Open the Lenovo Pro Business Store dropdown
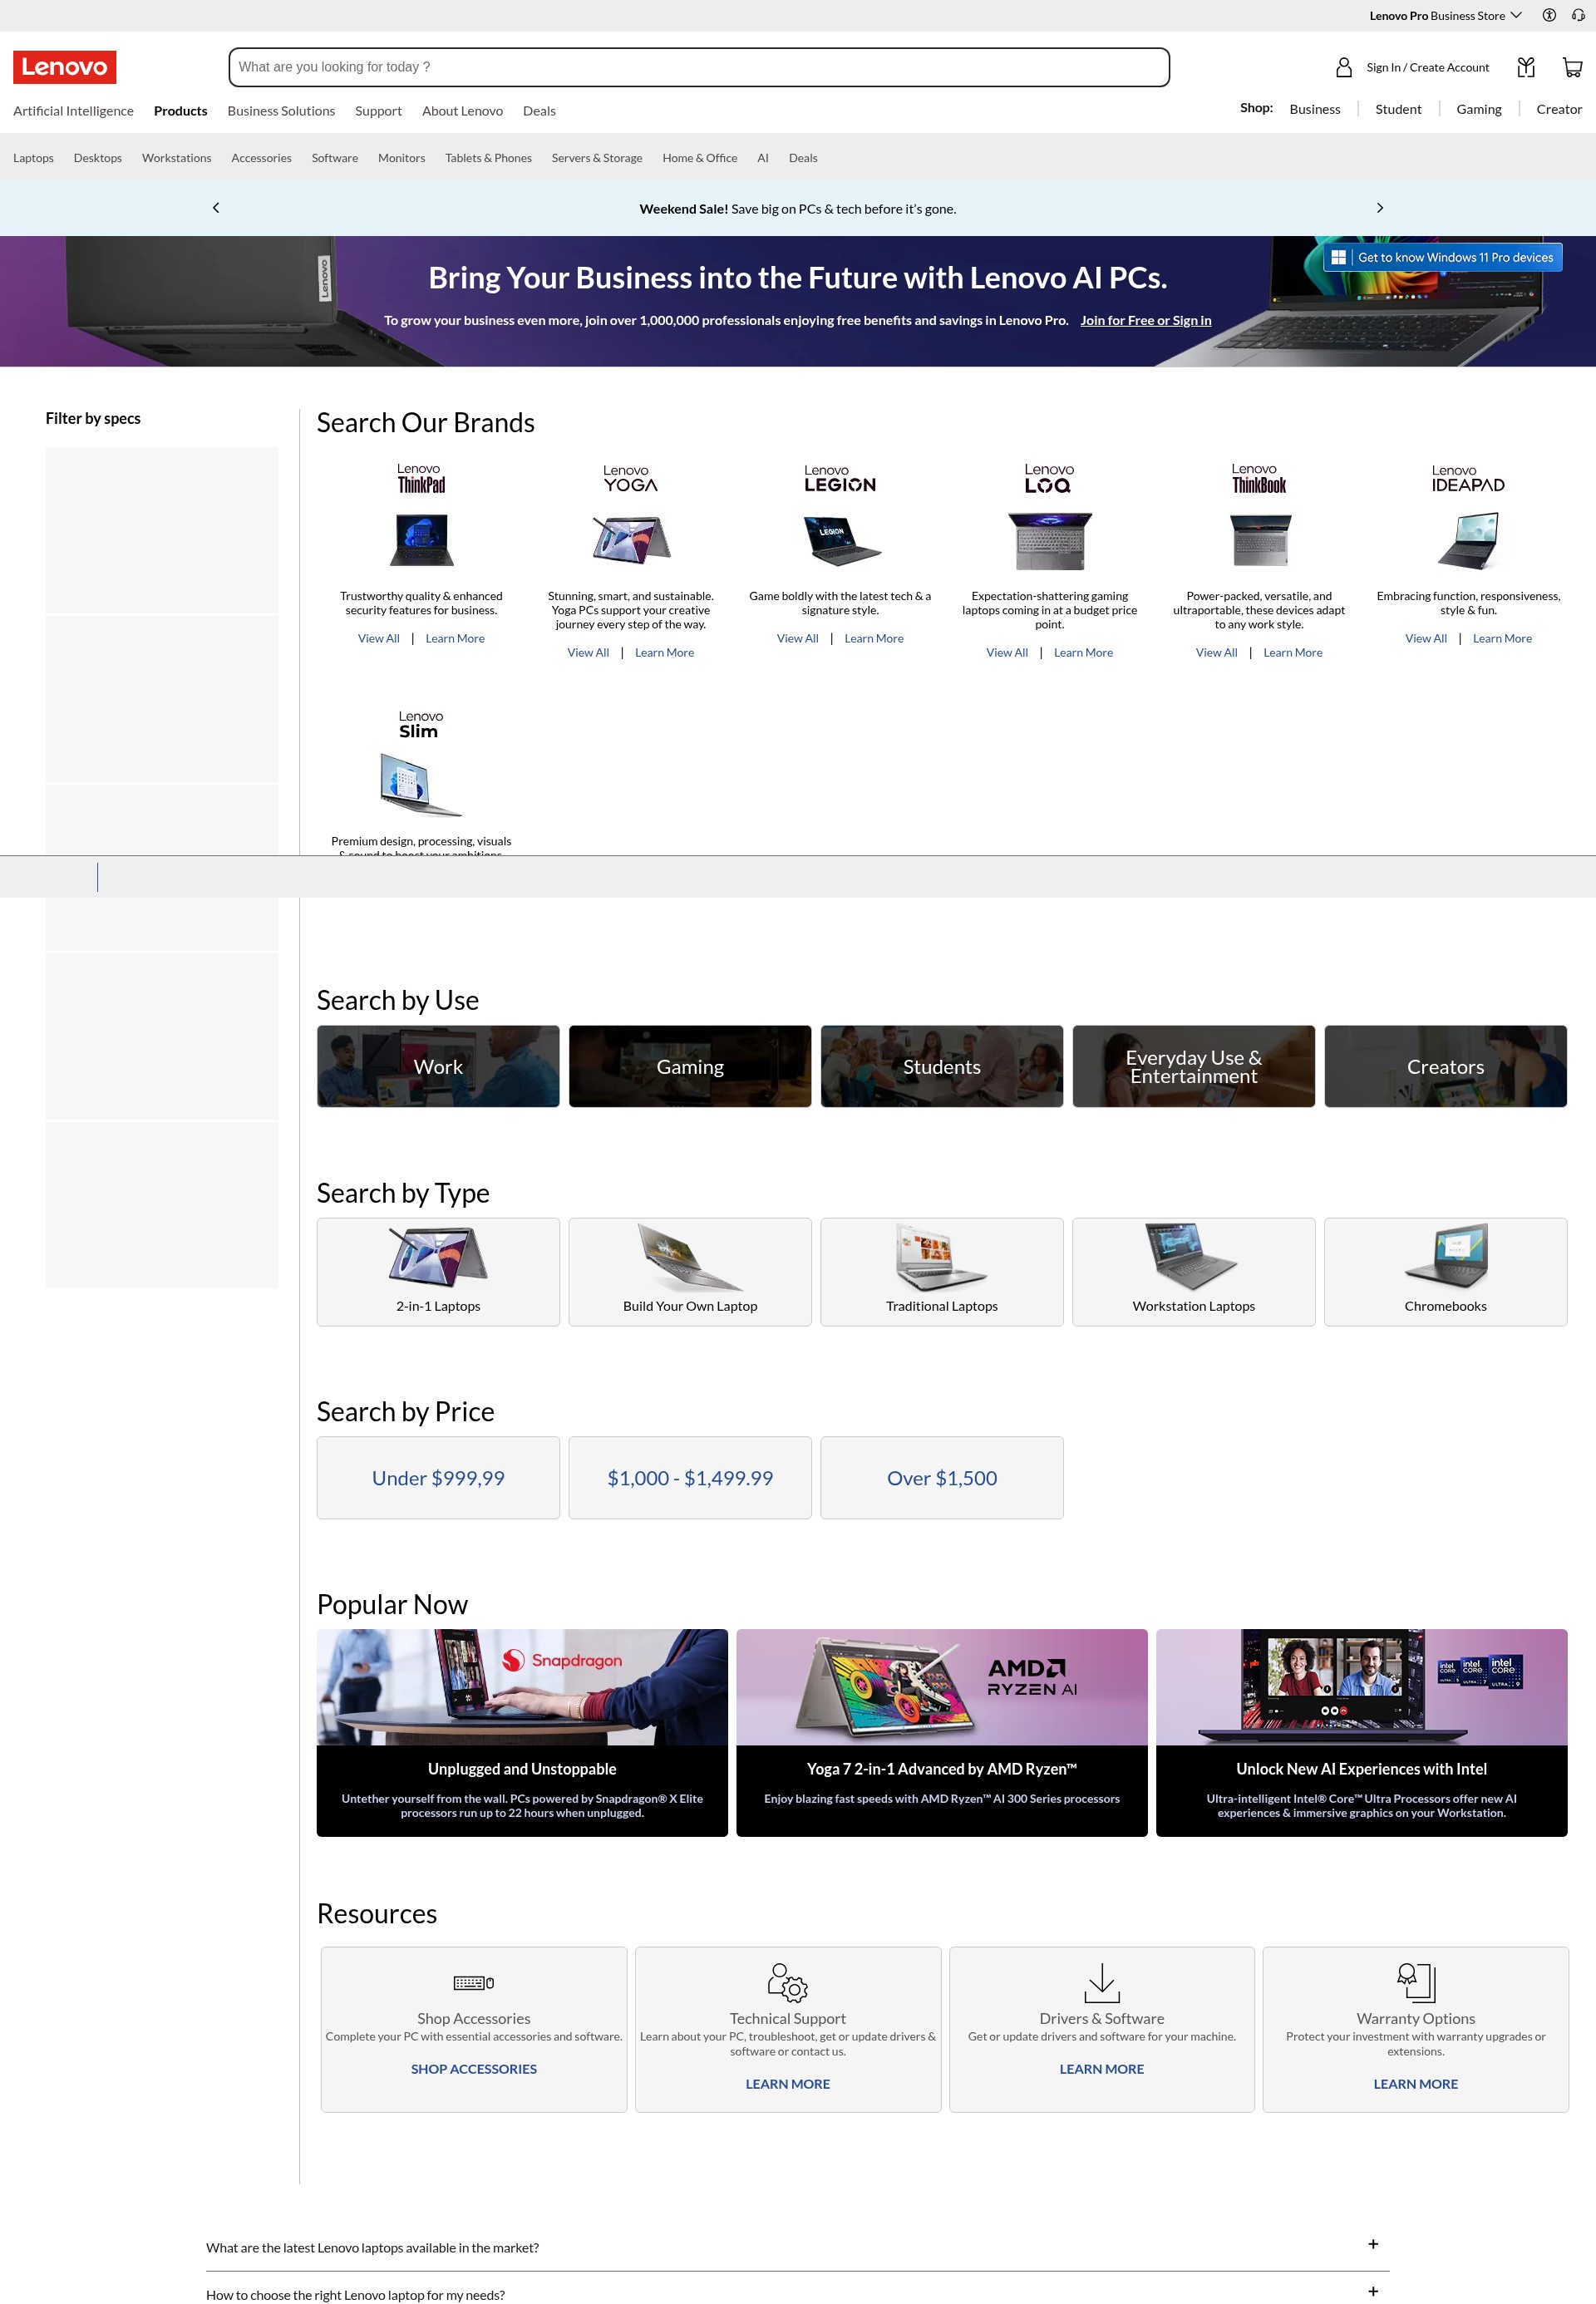Screen dimensions: 1596x2304 (x=1445, y=15)
